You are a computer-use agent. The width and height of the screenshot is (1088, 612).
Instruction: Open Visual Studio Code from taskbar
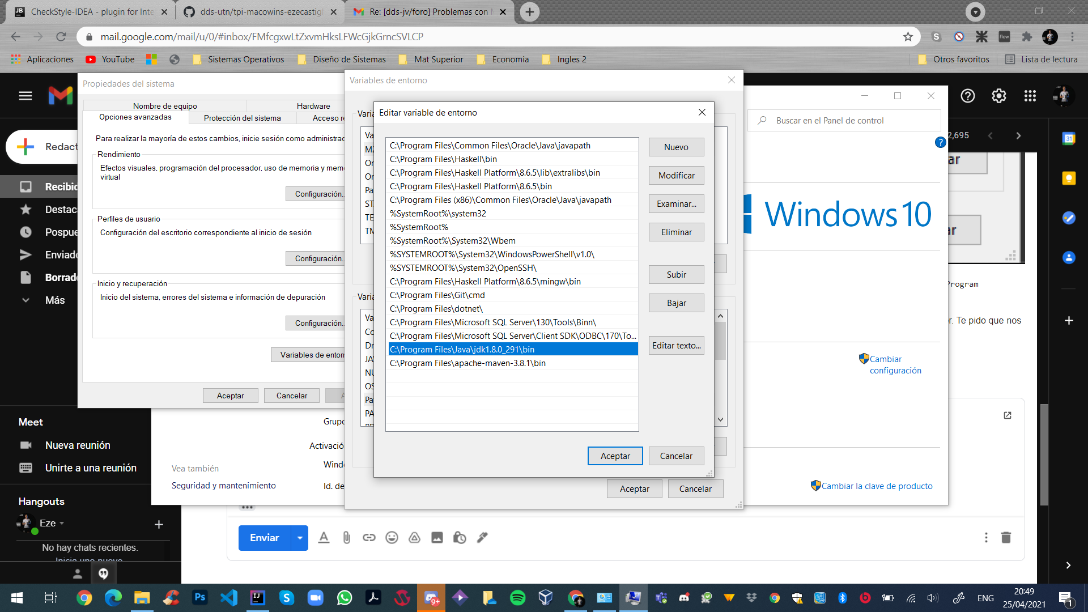(229, 598)
